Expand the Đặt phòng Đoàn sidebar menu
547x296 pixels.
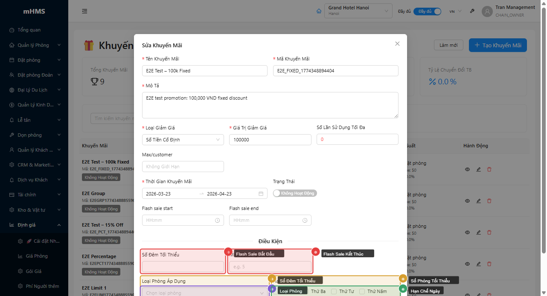pos(34,75)
